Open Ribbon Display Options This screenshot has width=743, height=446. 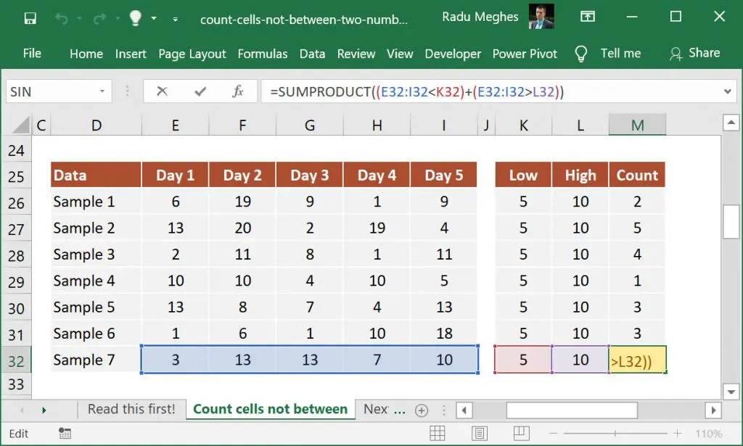(588, 17)
